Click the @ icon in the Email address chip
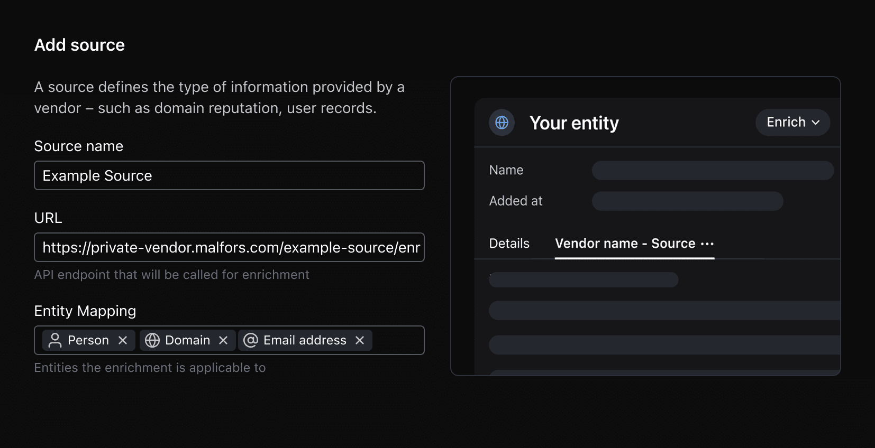This screenshot has height=448, width=875. 251,340
